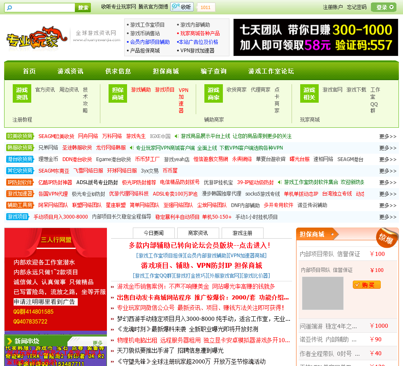Click the 1011 follower count box

tap(206, 7)
